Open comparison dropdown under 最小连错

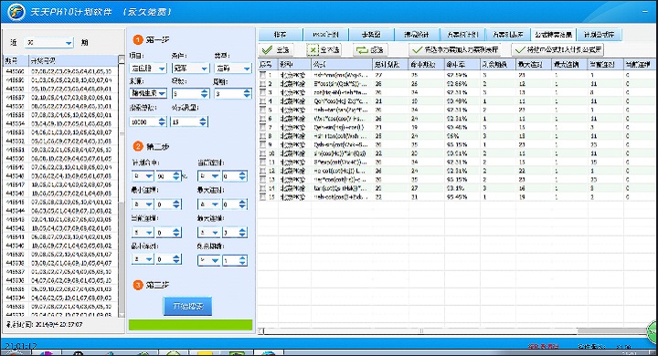tap(143, 204)
